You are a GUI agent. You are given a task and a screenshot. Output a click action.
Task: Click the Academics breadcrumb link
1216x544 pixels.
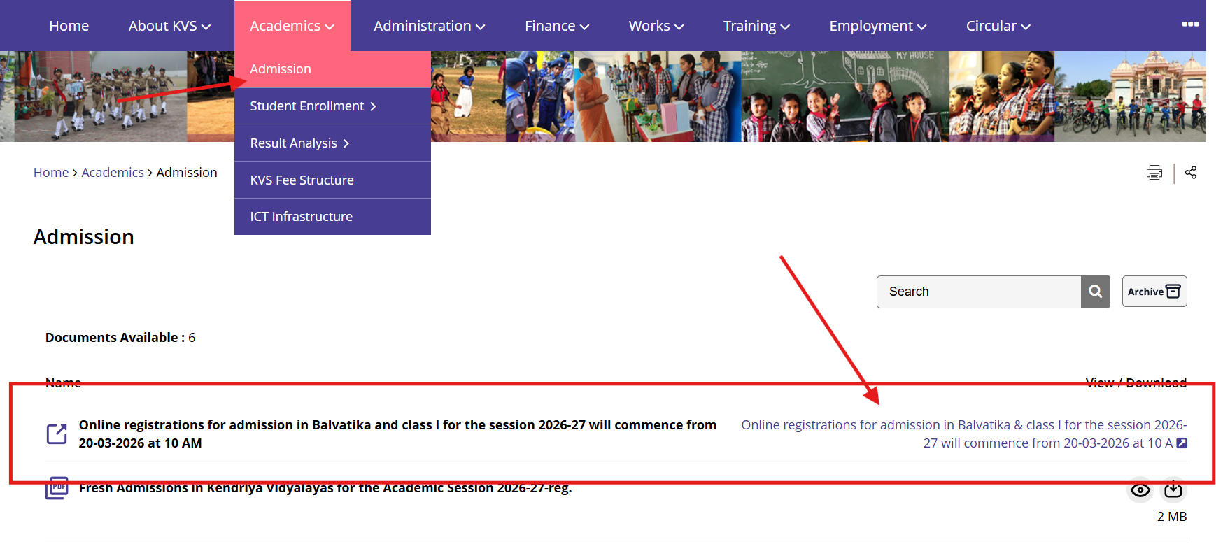tap(113, 173)
